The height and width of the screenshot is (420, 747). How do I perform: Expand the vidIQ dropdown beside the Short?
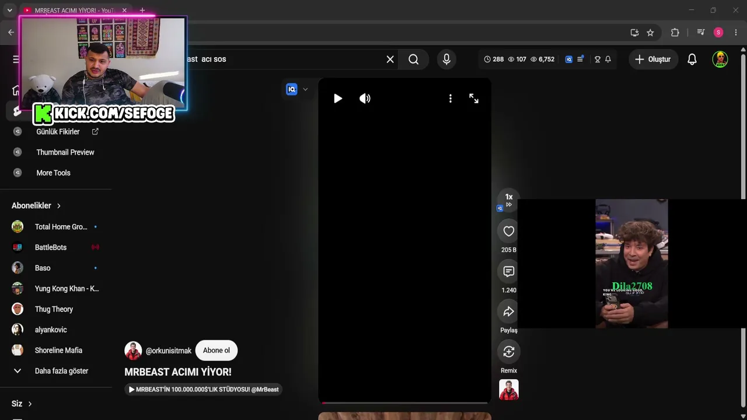tap(305, 89)
